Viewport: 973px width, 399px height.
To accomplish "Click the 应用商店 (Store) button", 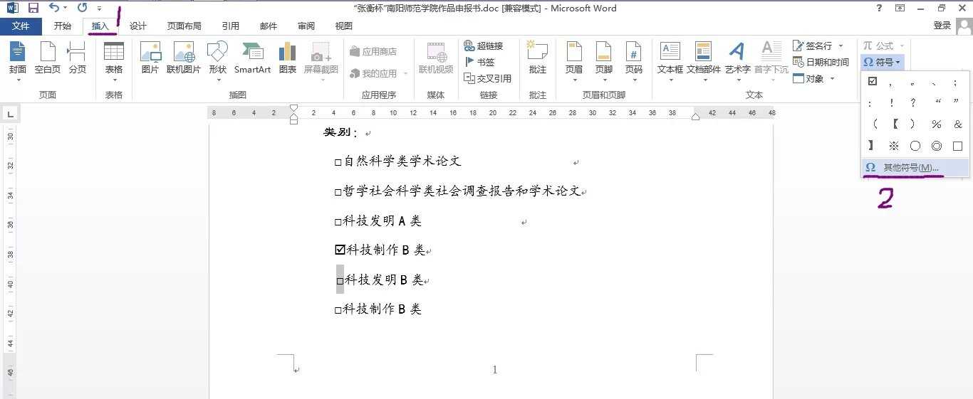I will pos(373,51).
